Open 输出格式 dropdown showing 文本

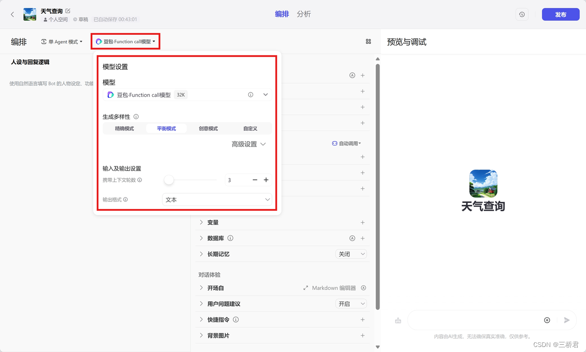pyautogui.click(x=217, y=200)
